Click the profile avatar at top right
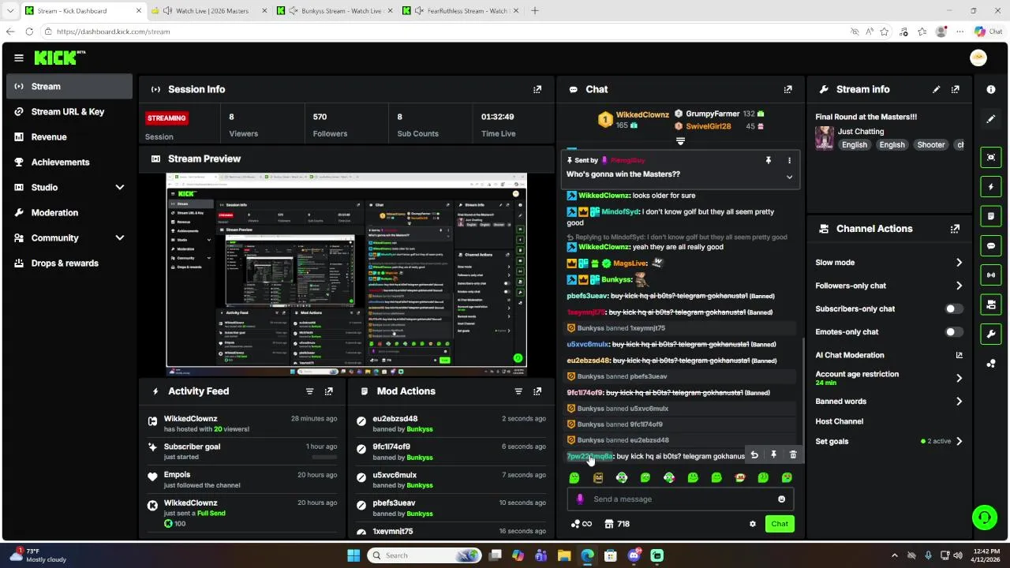This screenshot has width=1010, height=568. (x=978, y=58)
